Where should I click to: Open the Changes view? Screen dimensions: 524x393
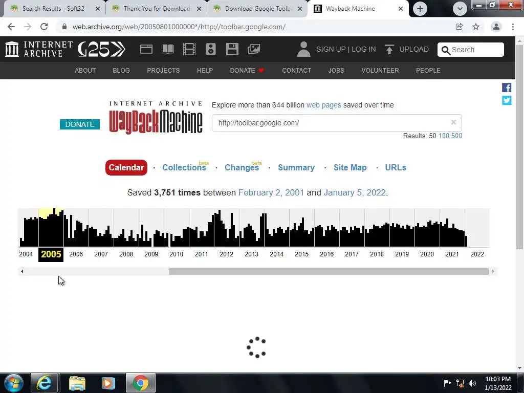[242, 167]
